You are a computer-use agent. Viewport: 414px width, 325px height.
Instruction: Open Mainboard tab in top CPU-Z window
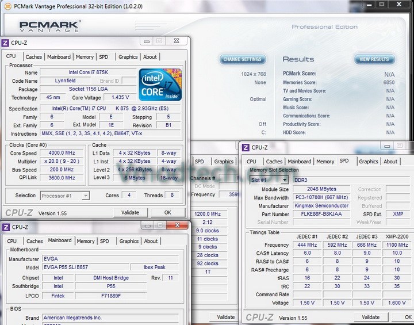point(59,57)
